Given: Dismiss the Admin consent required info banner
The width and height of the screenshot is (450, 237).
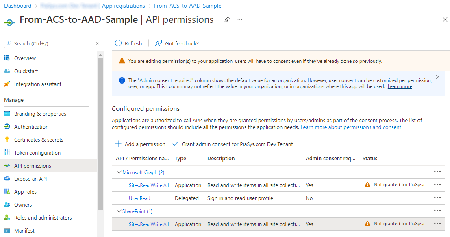Looking at the screenshot, I should point(438,77).
